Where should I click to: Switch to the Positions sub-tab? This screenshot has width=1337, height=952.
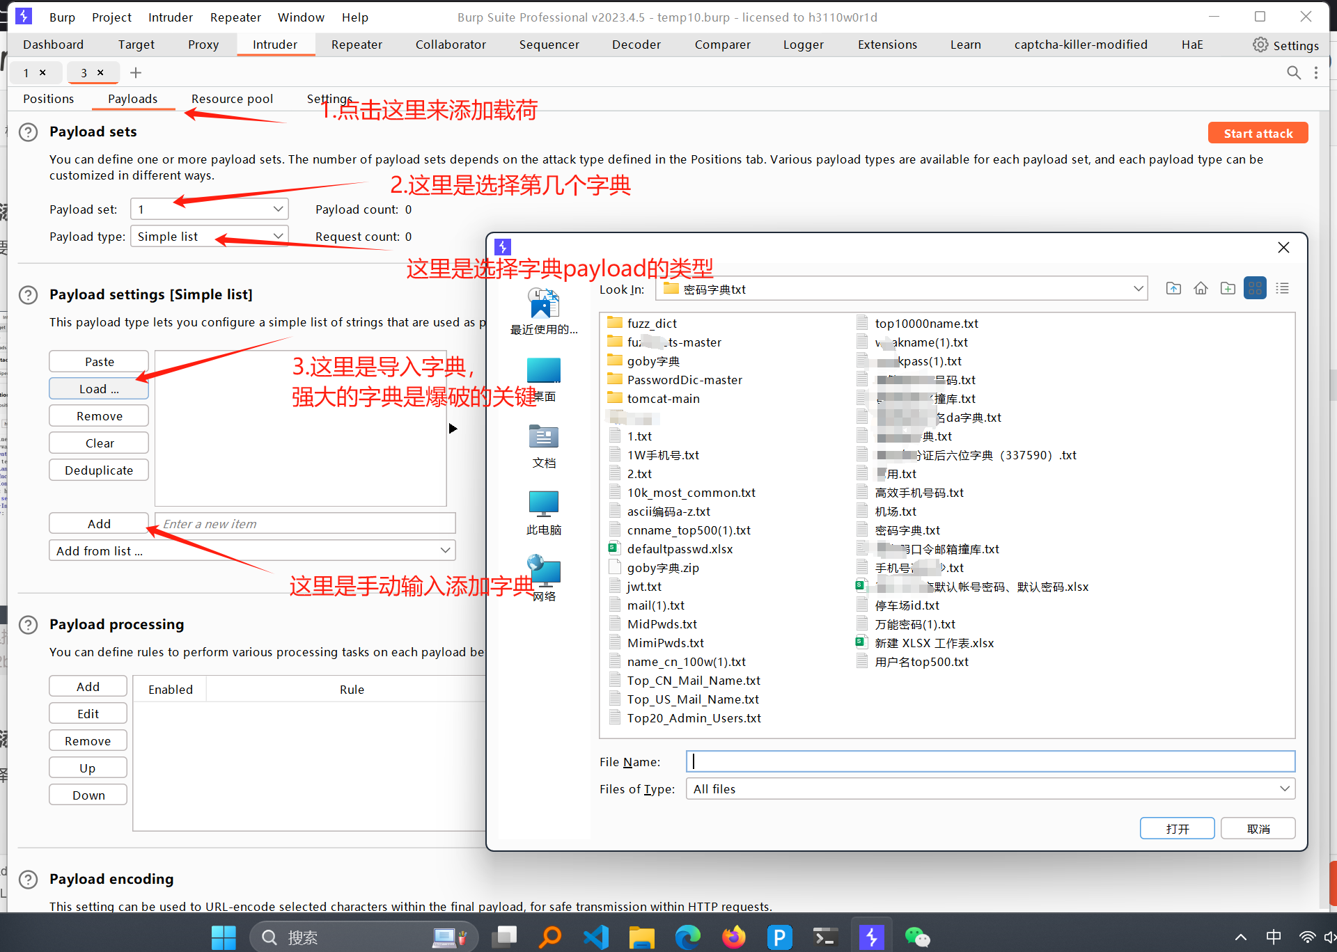(x=48, y=99)
